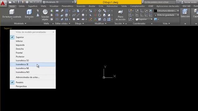The width and height of the screenshot is (198, 111).
Task: Open the Visualizar ribbon tab
Action: point(54,6)
